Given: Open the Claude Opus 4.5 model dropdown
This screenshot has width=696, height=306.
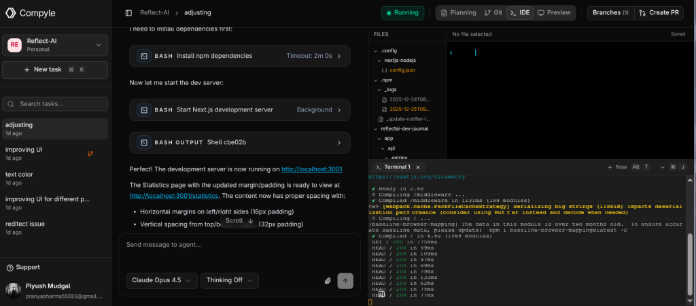Looking at the screenshot, I should pyautogui.click(x=162, y=280).
